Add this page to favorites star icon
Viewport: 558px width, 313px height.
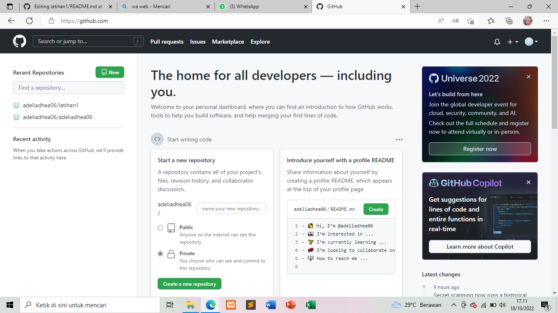click(x=470, y=20)
